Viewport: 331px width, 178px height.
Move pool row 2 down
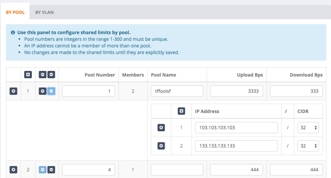pyautogui.click(x=51, y=170)
